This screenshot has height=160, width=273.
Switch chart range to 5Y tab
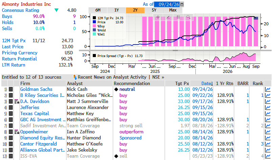click(x=154, y=10)
